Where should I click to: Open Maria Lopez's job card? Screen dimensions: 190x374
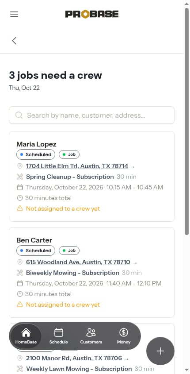[91, 176]
